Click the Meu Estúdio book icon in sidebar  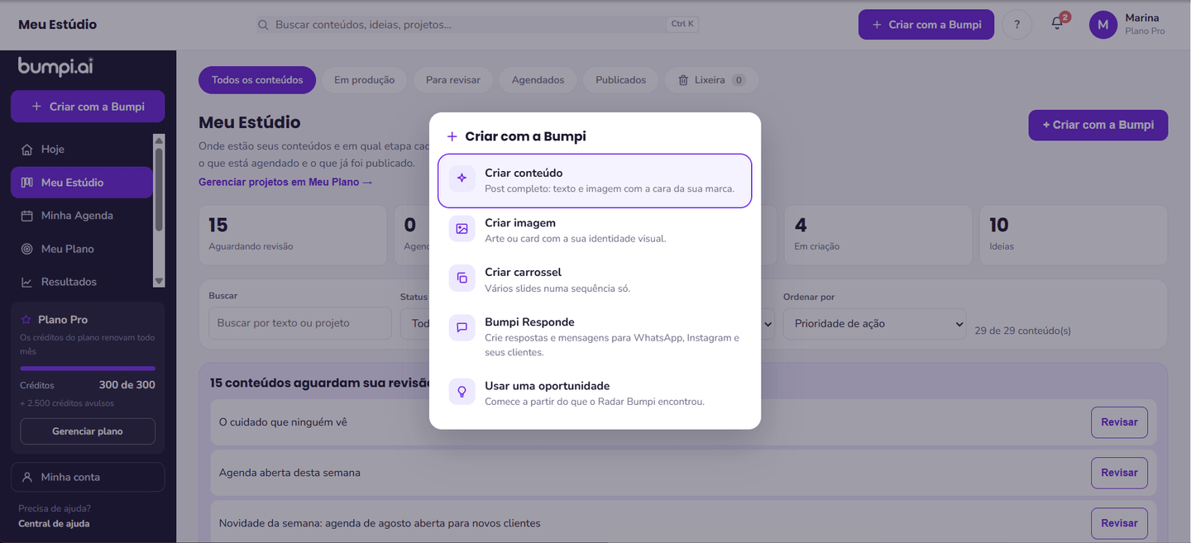point(26,183)
